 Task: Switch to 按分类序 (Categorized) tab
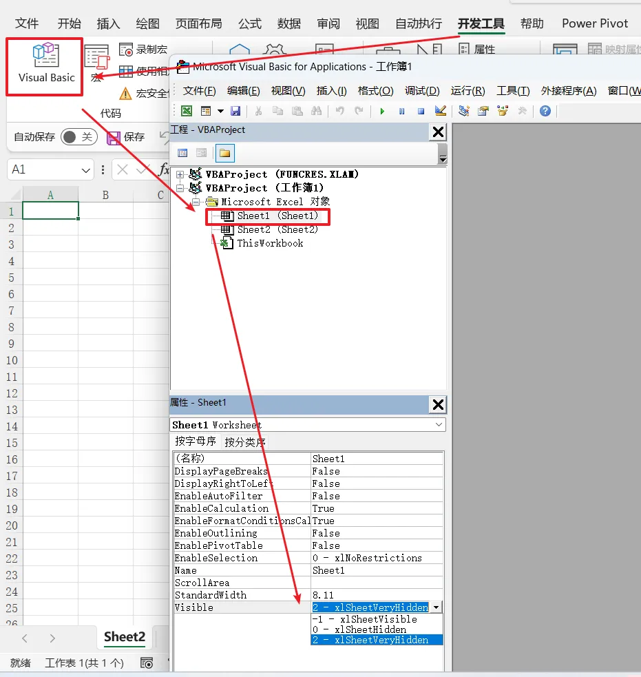click(244, 441)
